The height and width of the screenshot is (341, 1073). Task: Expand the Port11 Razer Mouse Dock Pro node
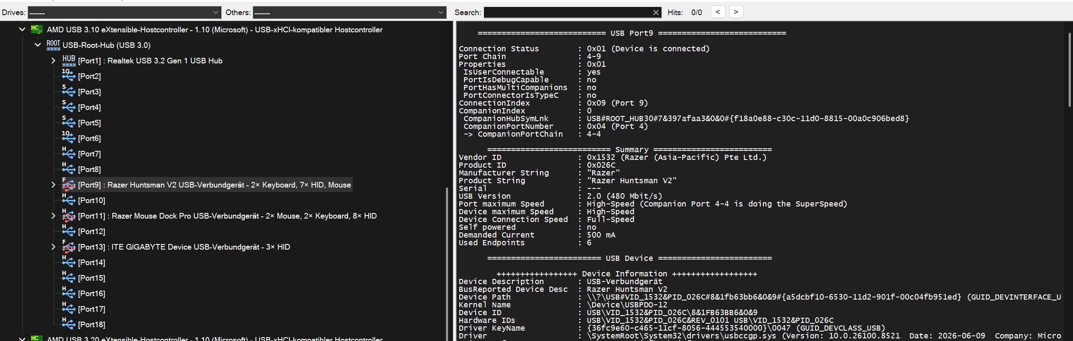[53, 216]
